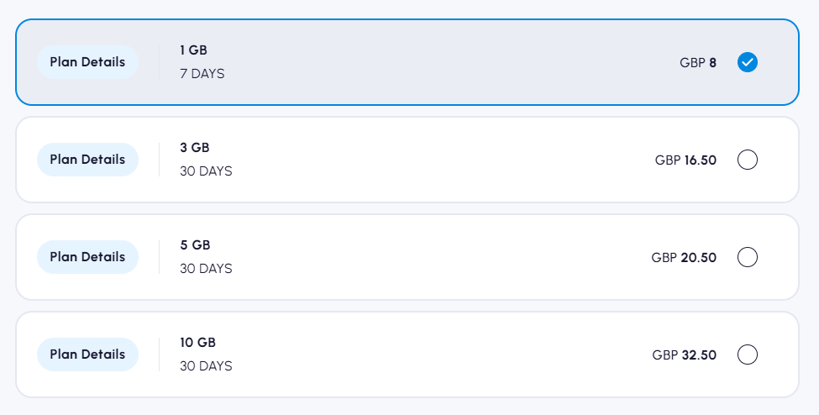Click the 7 DAYS validity text
Viewport: 819px width, 415px height.
(x=202, y=74)
